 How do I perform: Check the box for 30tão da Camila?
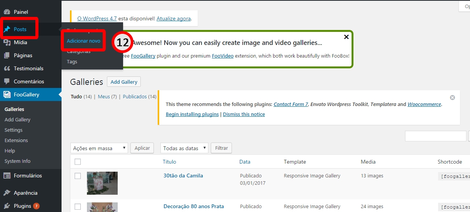pyautogui.click(x=78, y=176)
